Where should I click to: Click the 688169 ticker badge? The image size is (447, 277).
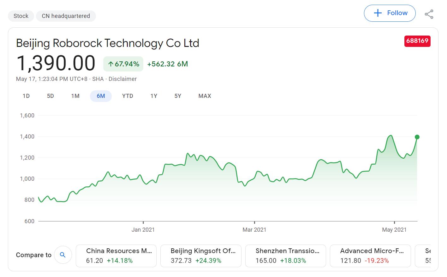point(417,41)
